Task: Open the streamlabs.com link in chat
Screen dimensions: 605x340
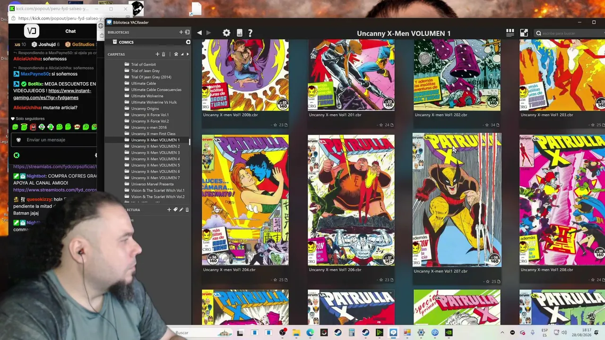Action: pos(55,167)
